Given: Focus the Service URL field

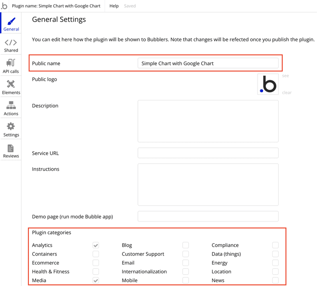Looking at the screenshot, I should coord(208,153).
